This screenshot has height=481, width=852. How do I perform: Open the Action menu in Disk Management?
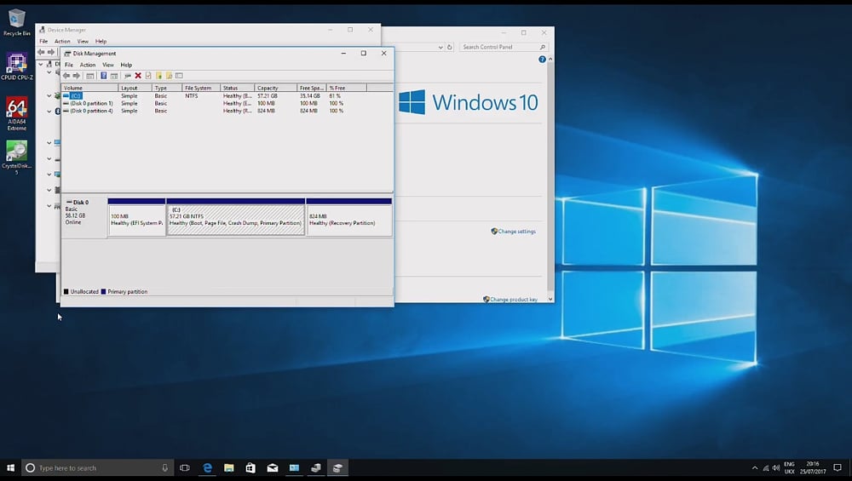[x=88, y=65]
